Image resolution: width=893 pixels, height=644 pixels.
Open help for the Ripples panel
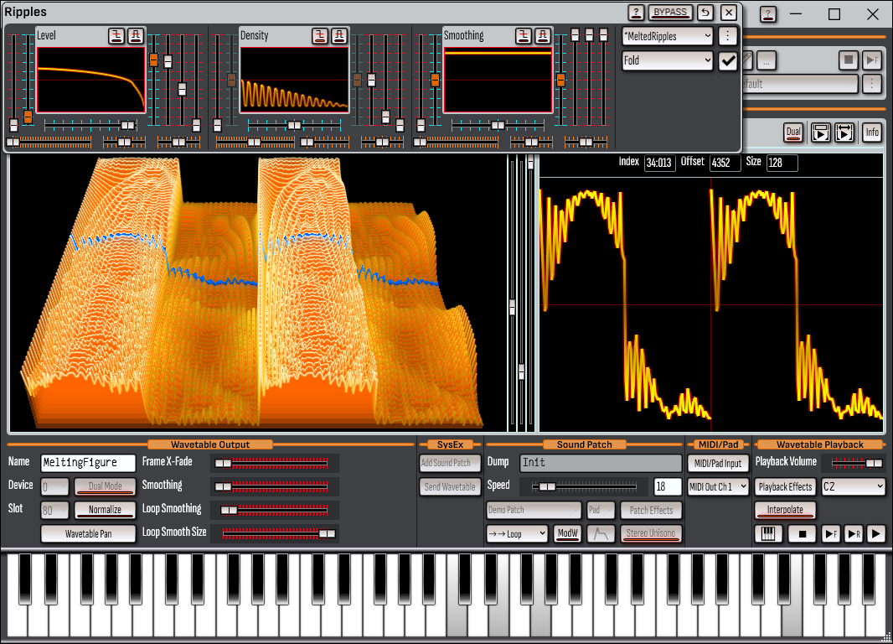click(x=636, y=12)
